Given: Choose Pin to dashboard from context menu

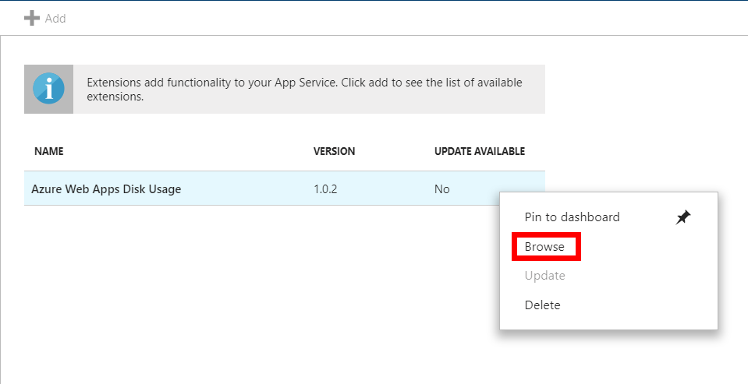Looking at the screenshot, I should pos(572,217).
